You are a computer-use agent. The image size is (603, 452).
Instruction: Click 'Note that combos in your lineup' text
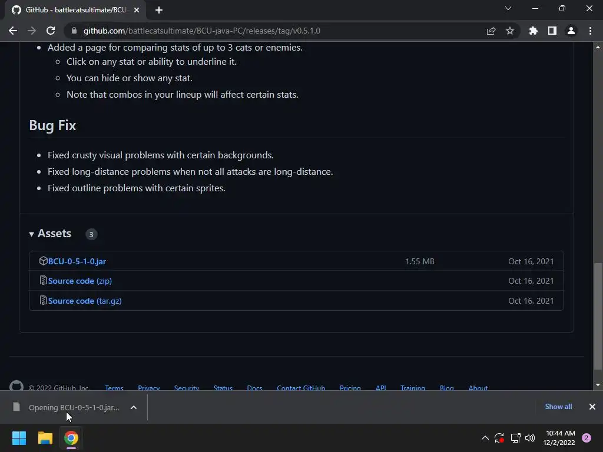[x=183, y=95]
